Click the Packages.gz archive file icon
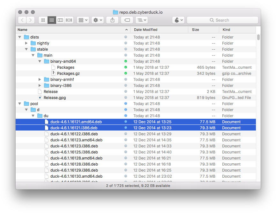The height and width of the screenshot is (213, 276). tap(53, 73)
